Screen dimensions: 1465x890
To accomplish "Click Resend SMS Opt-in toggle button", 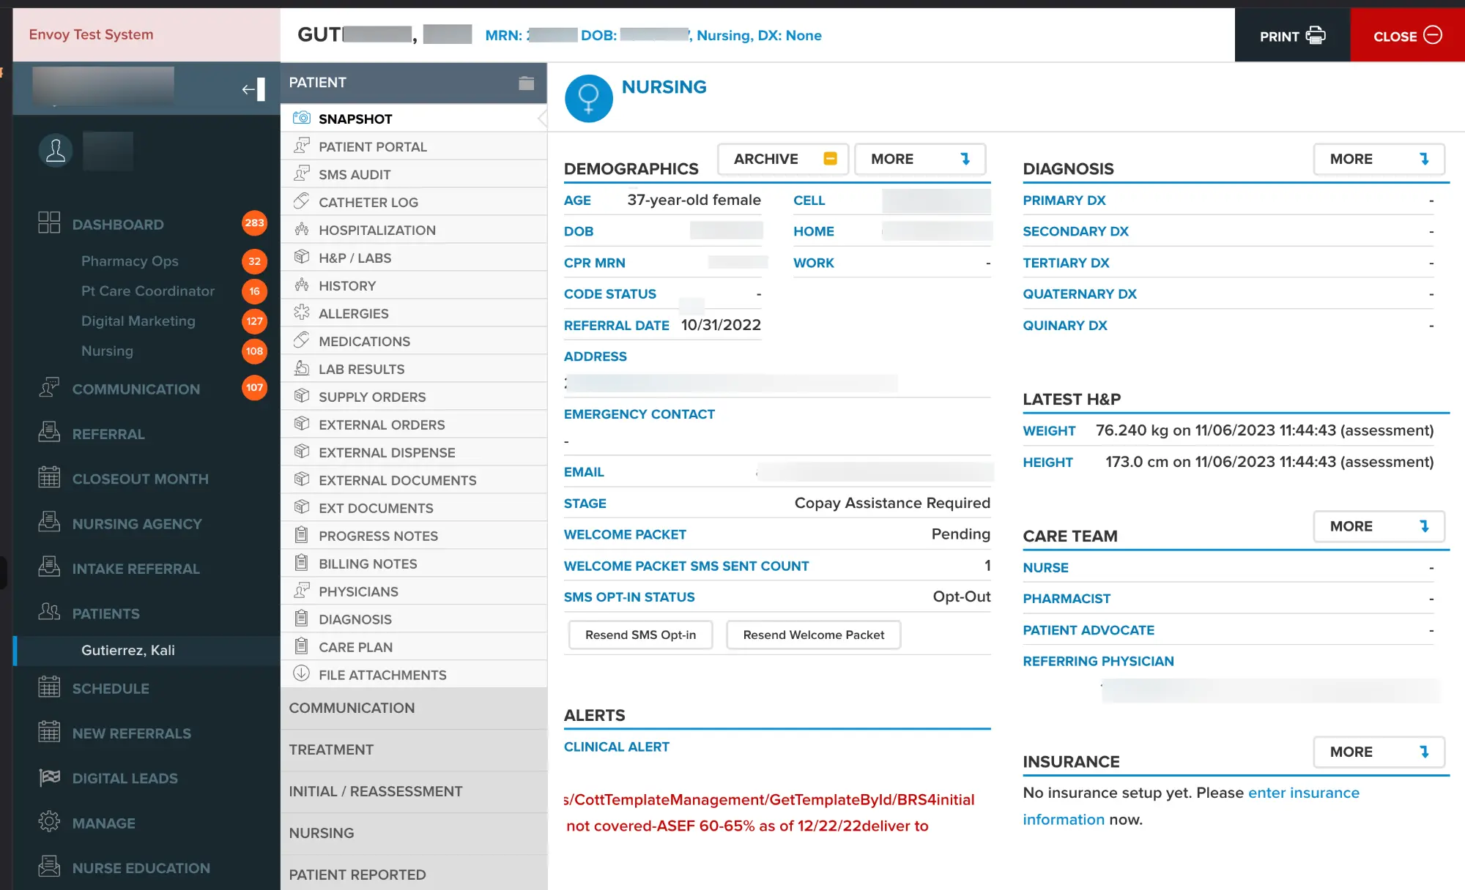I will (x=639, y=635).
